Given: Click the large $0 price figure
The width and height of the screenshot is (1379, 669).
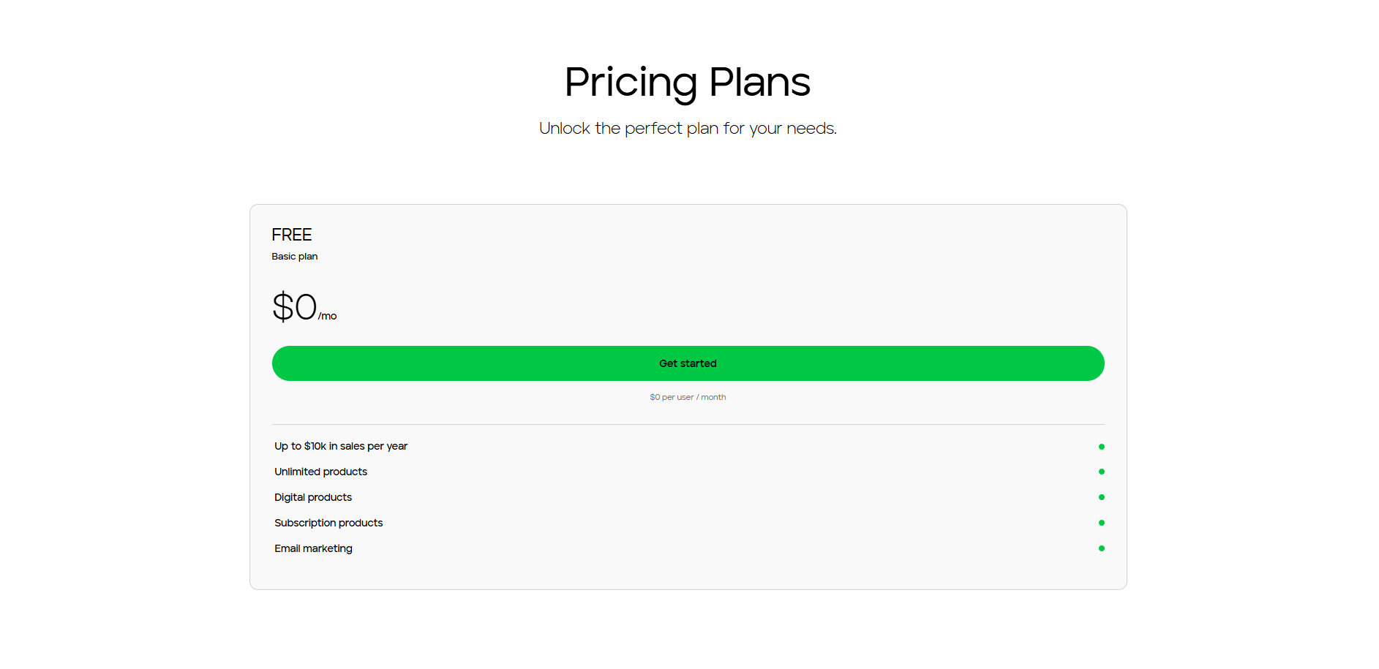Looking at the screenshot, I should pyautogui.click(x=294, y=307).
